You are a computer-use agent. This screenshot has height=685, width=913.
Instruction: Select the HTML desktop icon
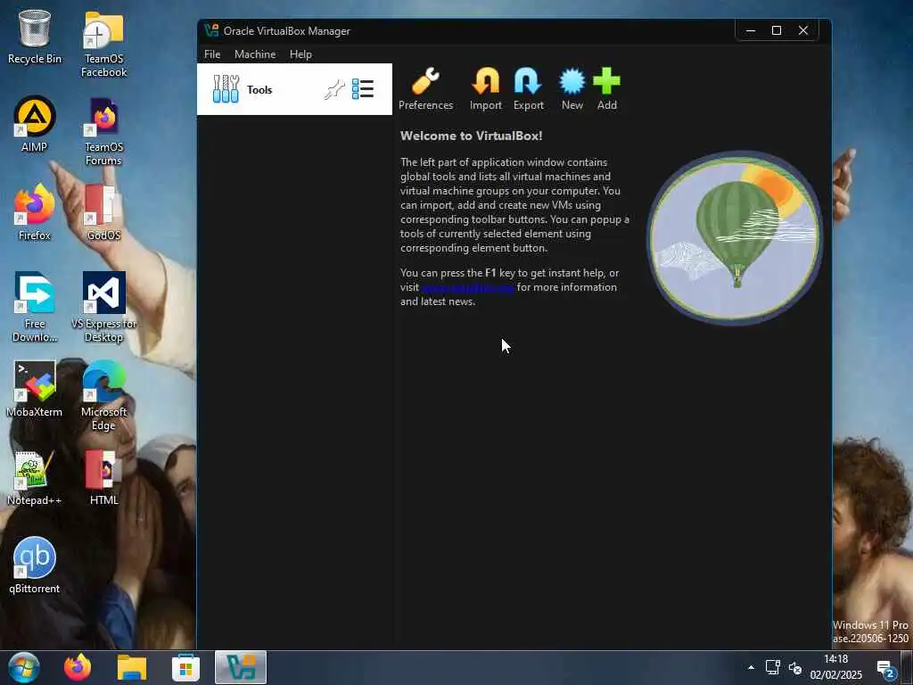tap(103, 478)
